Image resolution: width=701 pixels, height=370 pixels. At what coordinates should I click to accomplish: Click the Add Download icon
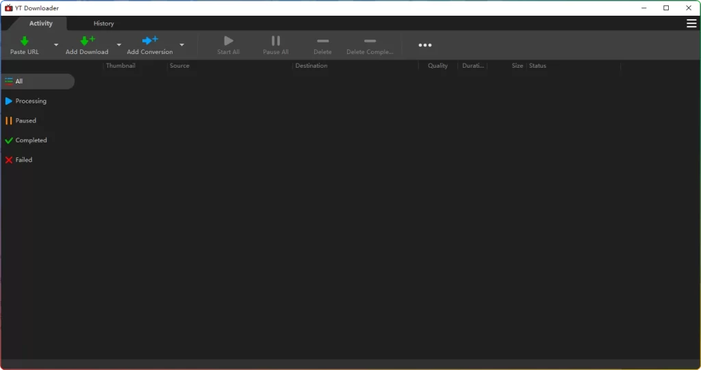point(87,41)
